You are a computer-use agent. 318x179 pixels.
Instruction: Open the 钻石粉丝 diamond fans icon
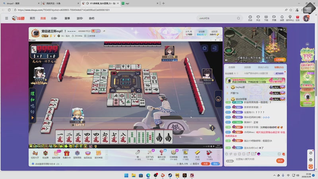click(88, 154)
